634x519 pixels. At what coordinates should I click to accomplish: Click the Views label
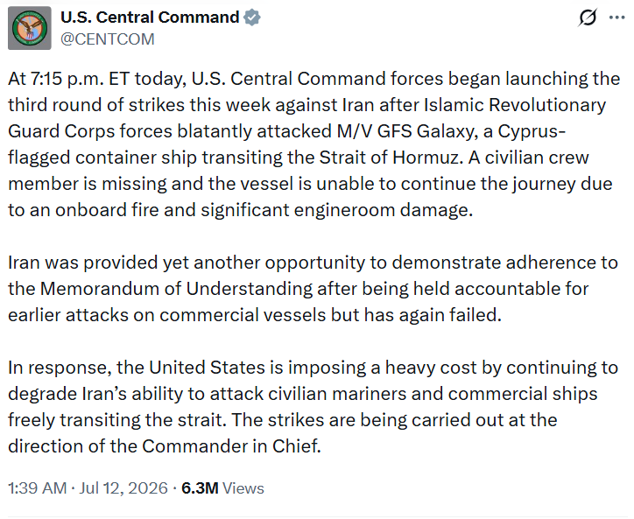(x=243, y=488)
